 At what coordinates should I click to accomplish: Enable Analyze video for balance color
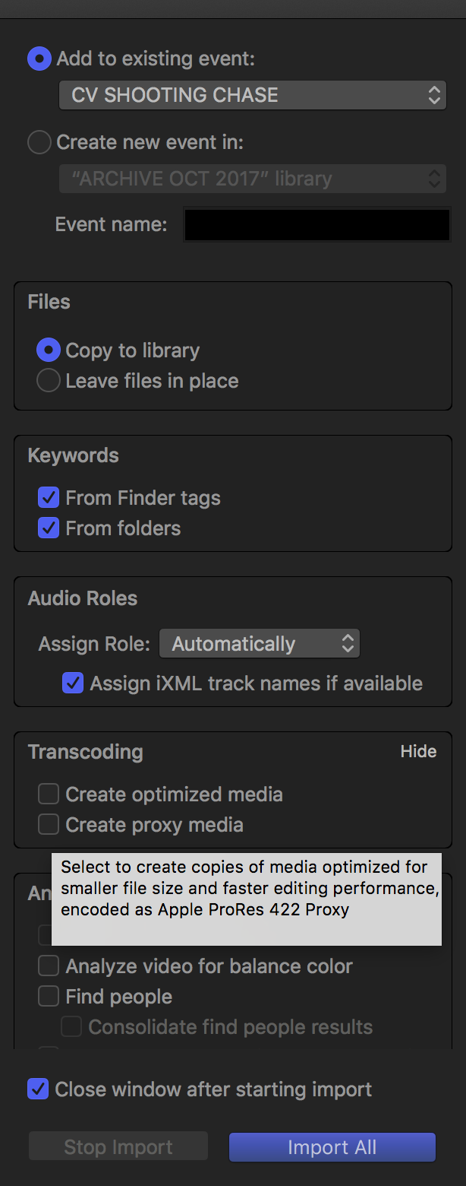[x=49, y=966]
